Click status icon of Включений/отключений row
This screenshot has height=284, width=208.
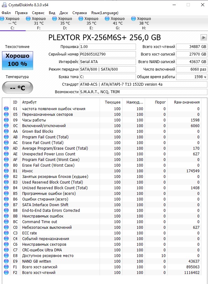pos(6,126)
